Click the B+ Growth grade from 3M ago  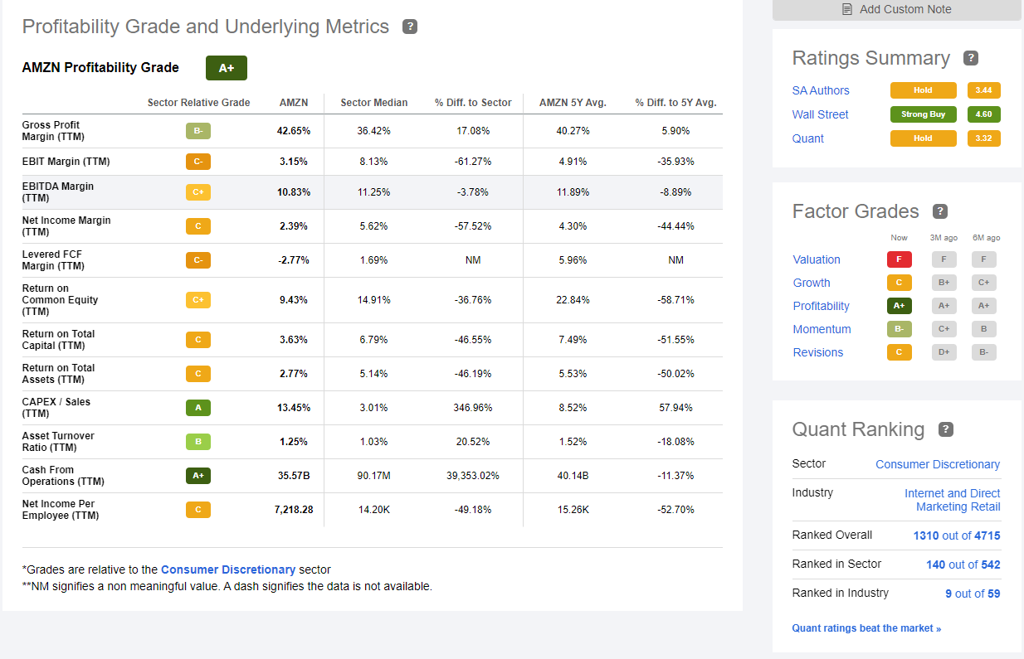[x=944, y=283]
